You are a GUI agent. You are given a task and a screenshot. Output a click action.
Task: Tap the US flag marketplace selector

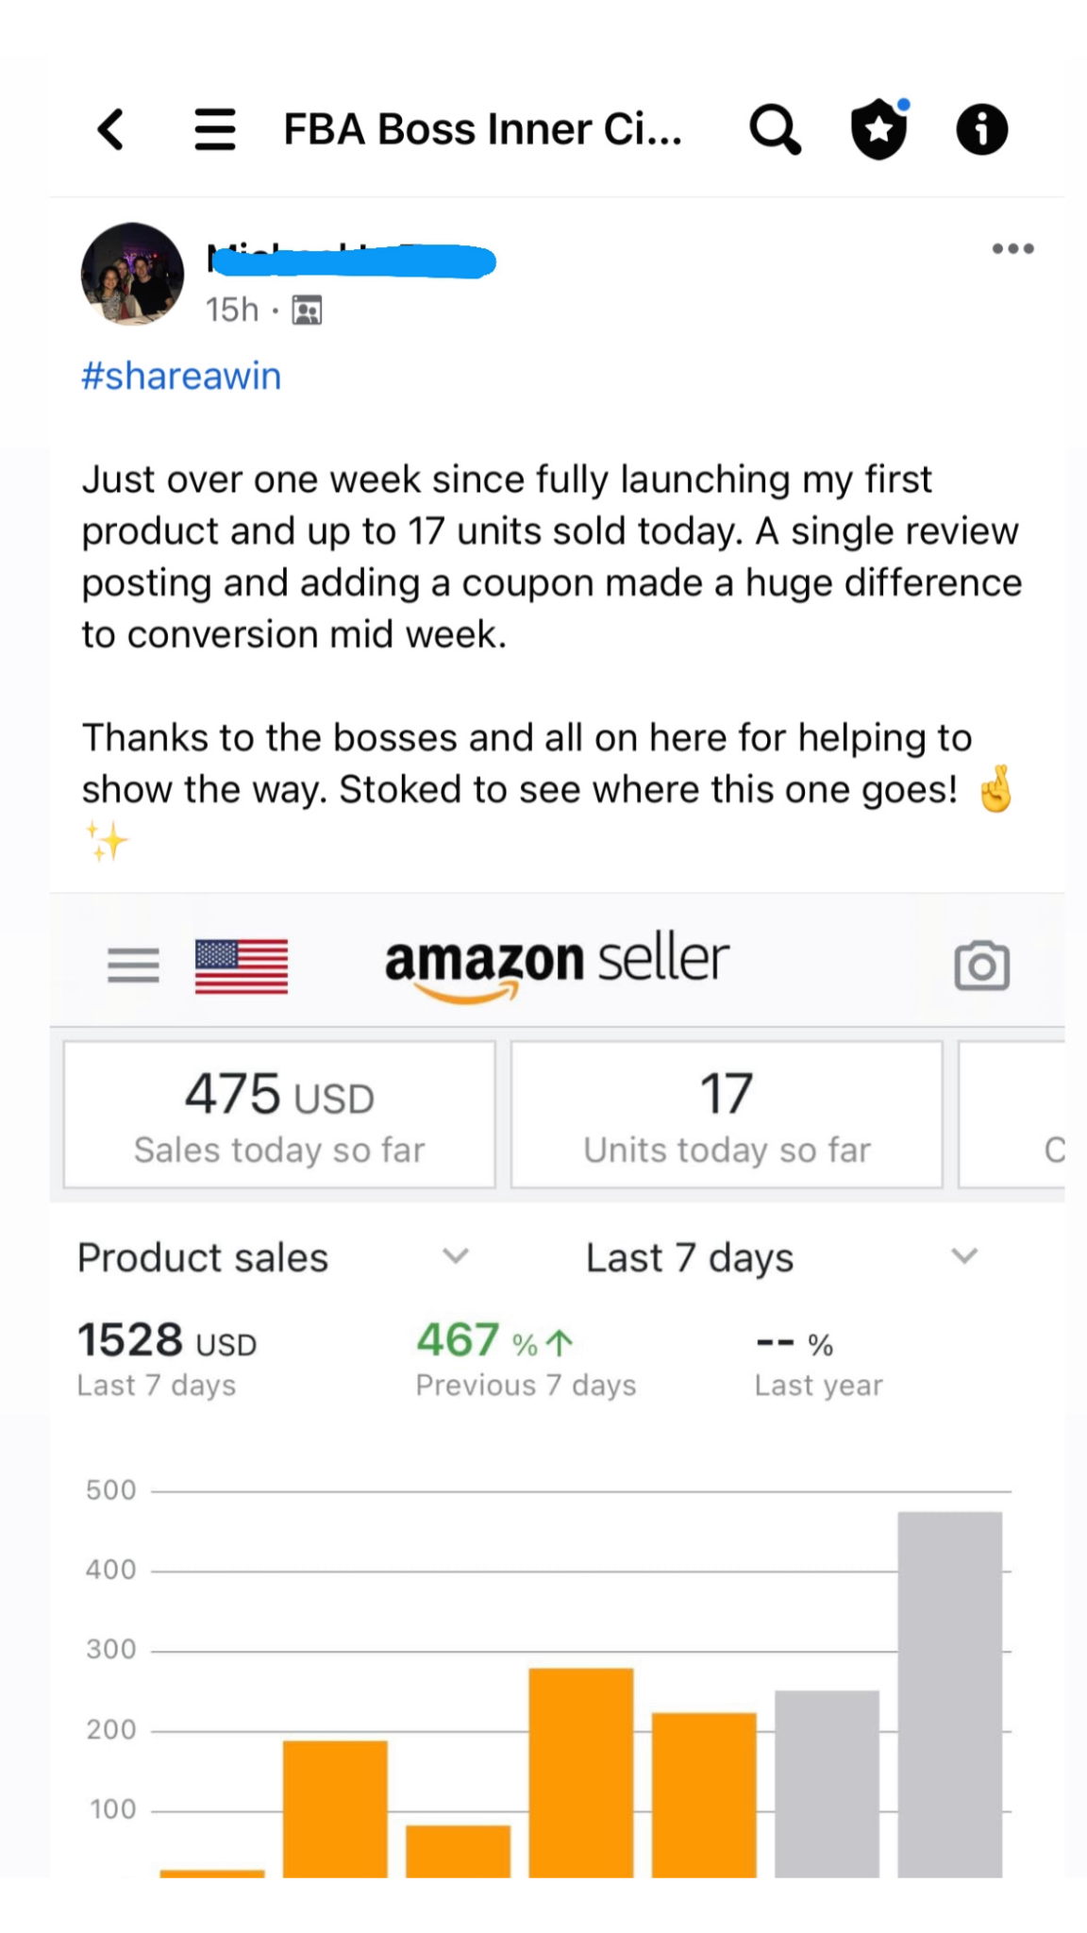[242, 966]
